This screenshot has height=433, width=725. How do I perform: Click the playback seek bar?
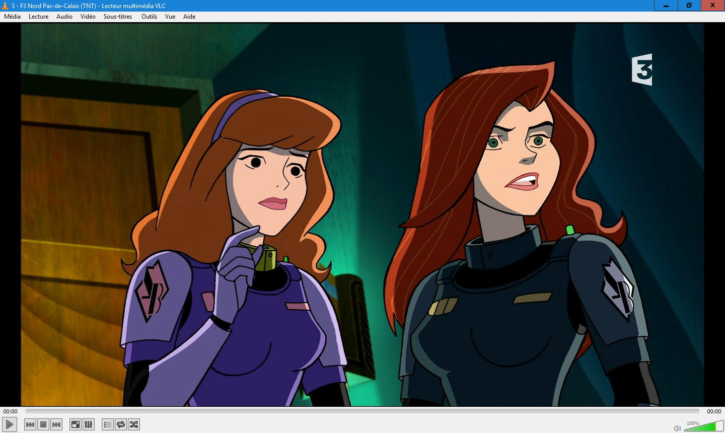[362, 411]
